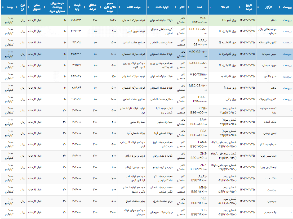293x219 pixels.
Task: Click ورق سرد B product name cell
Action: 223,88
